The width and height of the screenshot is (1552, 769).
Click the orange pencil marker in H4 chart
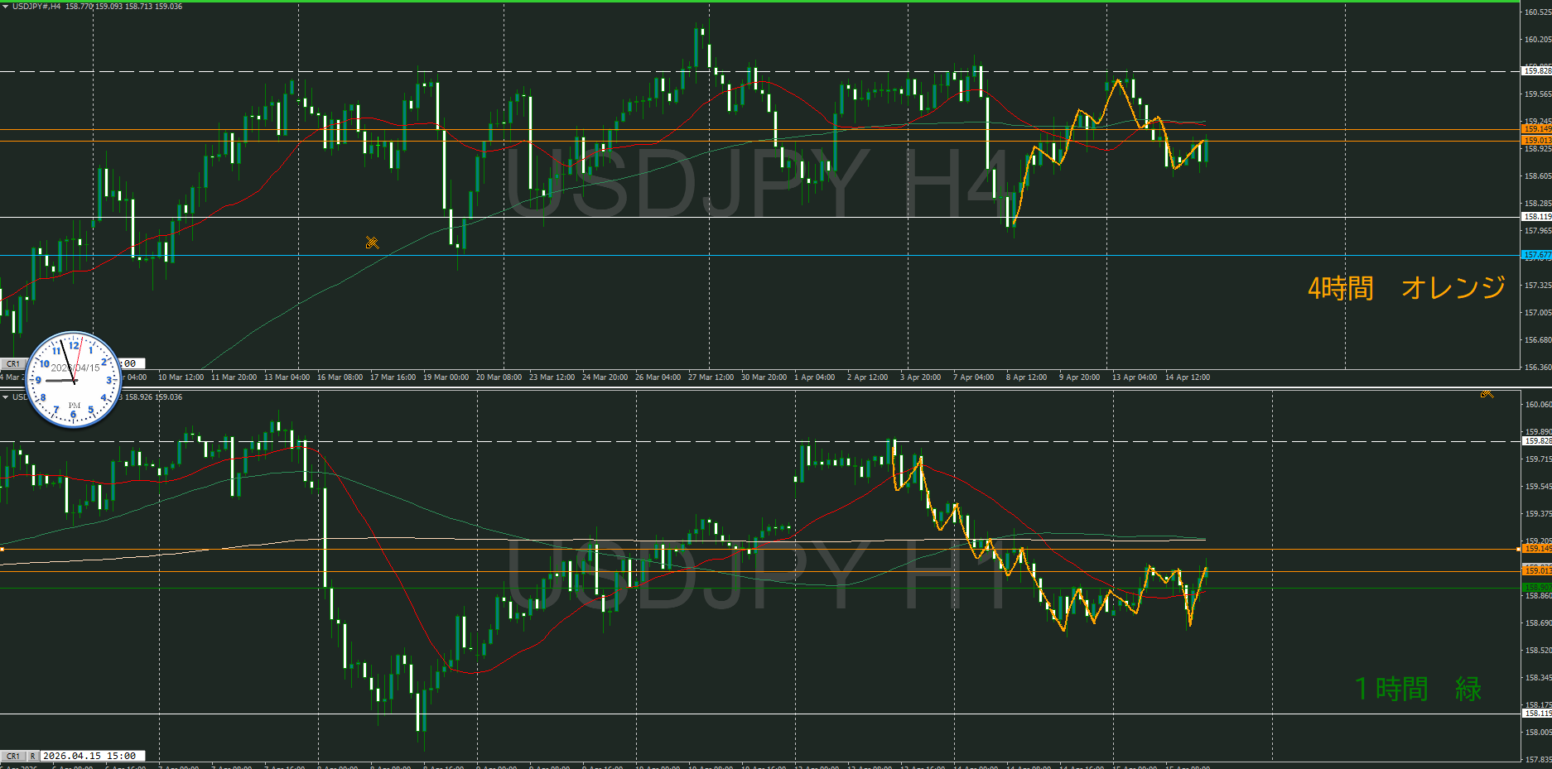pos(372,243)
